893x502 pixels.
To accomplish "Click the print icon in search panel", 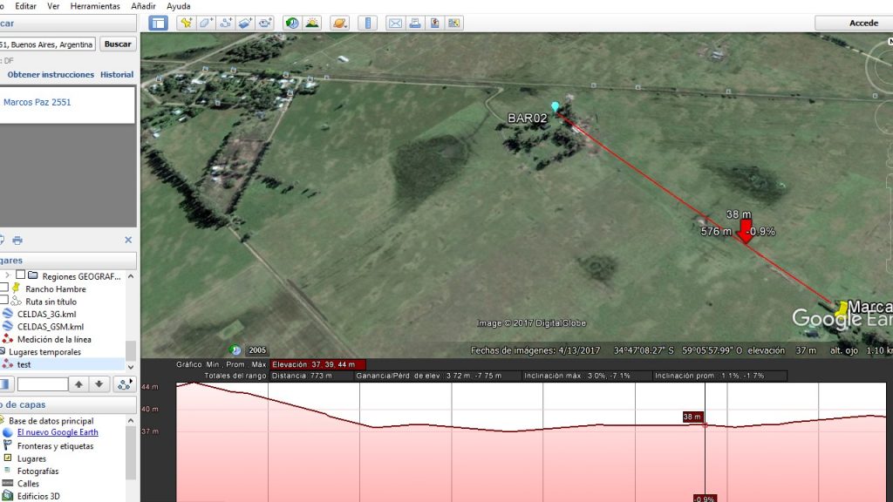I will coord(17,241).
